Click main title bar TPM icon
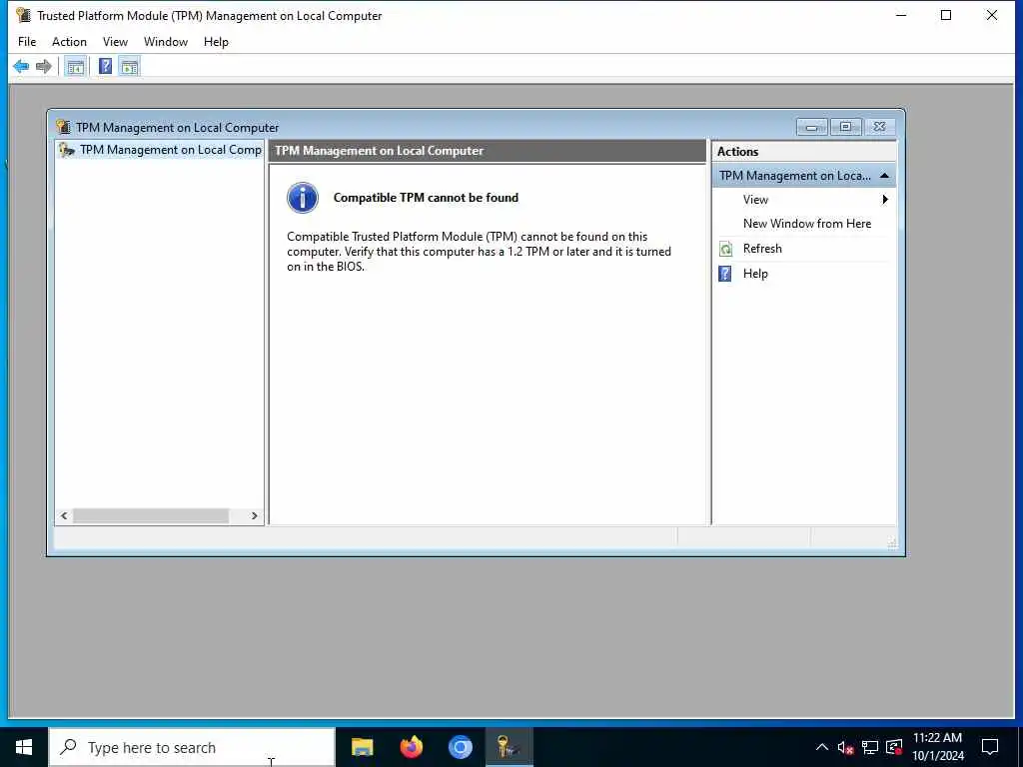The image size is (1023, 767). [24, 15]
